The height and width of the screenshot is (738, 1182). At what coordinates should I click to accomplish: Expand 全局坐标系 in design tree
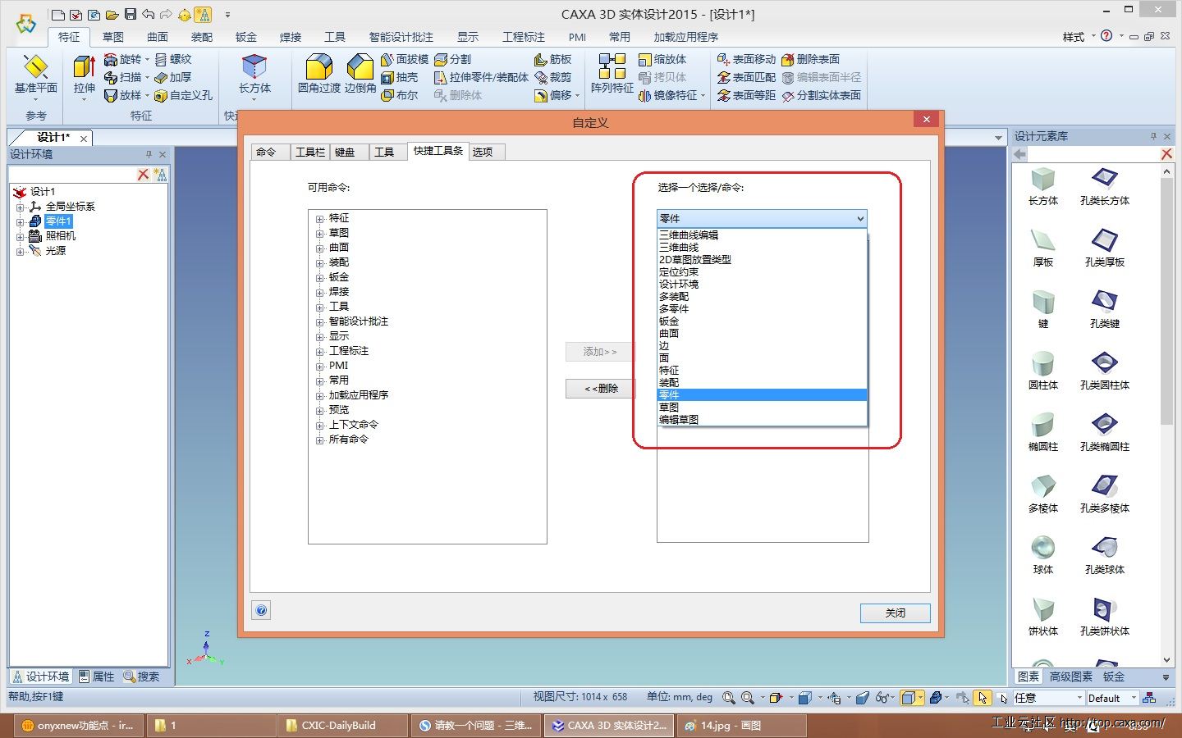click(x=20, y=207)
